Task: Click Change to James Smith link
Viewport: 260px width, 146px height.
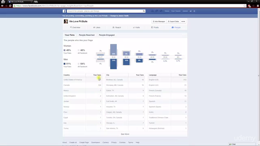Action: click(119, 16)
